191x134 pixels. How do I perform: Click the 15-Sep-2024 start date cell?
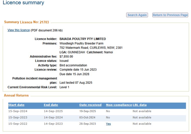coord(18,111)
